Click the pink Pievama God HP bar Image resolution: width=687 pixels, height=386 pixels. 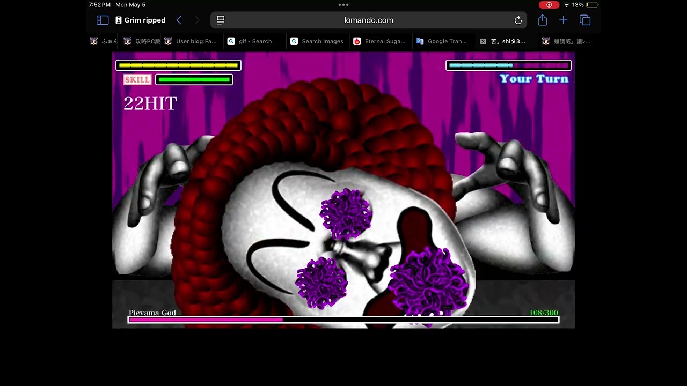[x=343, y=320]
